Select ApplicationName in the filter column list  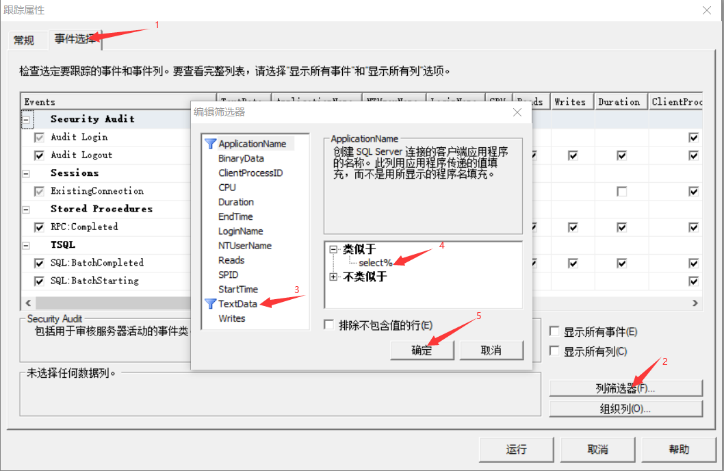point(252,144)
